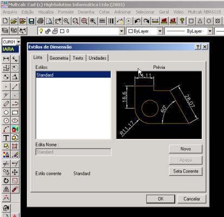The height and width of the screenshot is (217, 224).
Task: Click the help question mark toolbar icon
Action: [182, 21]
